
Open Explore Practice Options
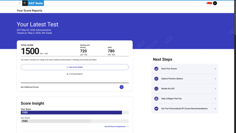tap(185, 79)
